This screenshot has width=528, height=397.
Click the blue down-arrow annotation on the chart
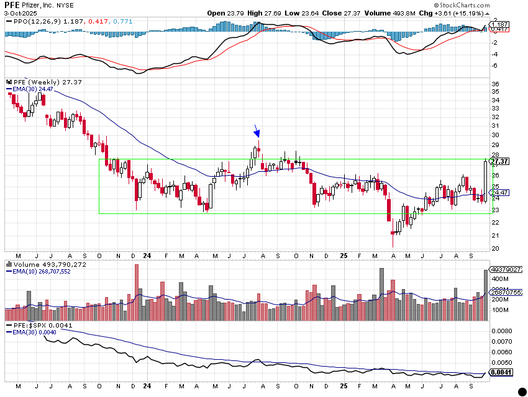click(x=257, y=132)
